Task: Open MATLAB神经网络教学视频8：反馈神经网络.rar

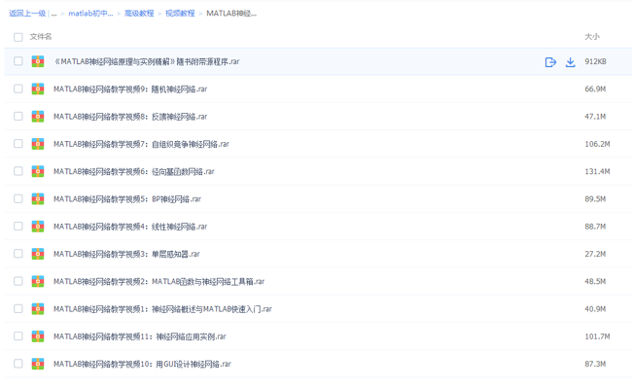Action: click(130, 117)
